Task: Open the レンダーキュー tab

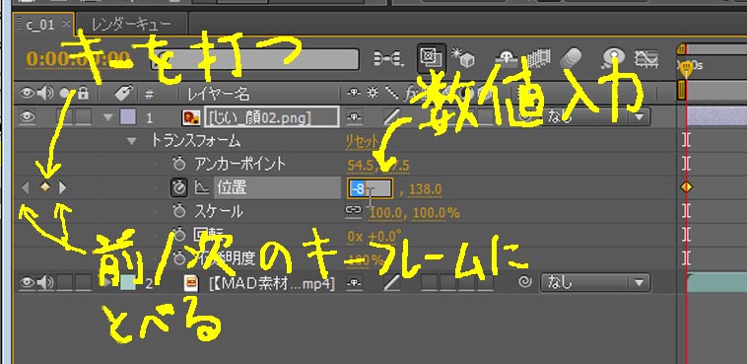Action: 131,24
